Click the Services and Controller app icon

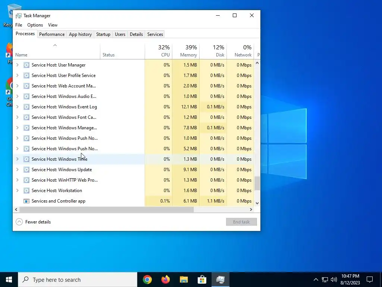26,201
